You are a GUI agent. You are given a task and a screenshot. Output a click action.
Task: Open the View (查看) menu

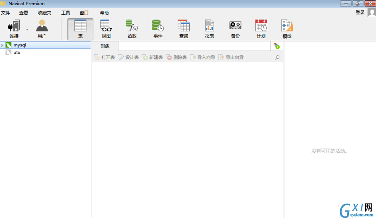[23, 13]
